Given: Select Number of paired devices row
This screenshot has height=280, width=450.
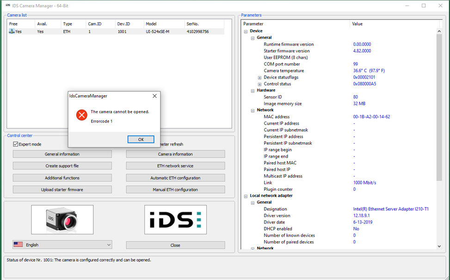Looking at the screenshot, I should (x=339, y=242).
